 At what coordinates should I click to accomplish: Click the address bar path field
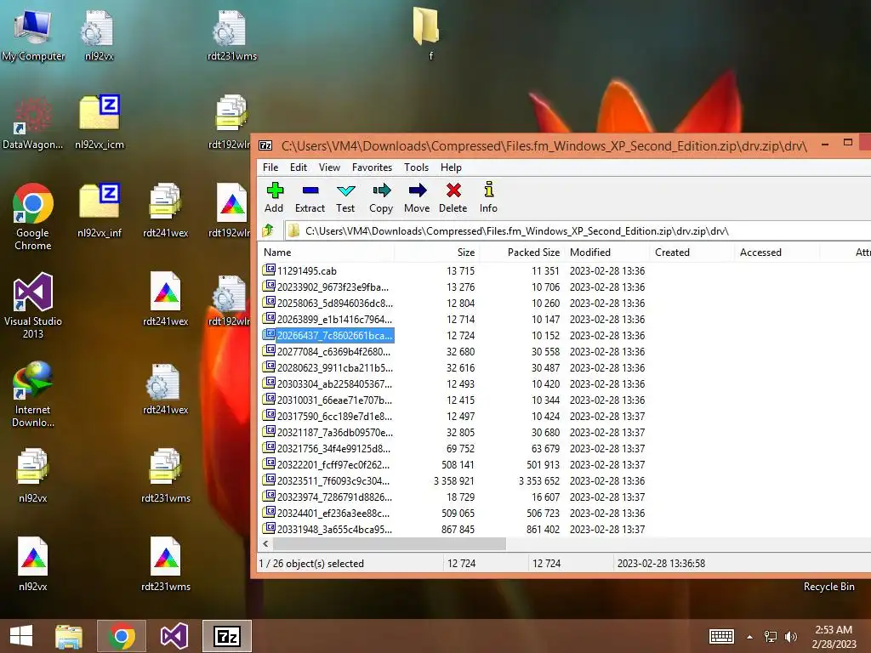coord(578,230)
